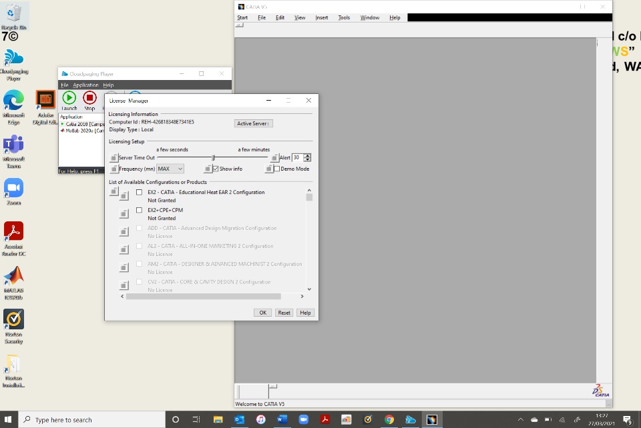Click the lock icon for ADD Advanced Design Migration row
The width and height of the screenshot is (641, 428).
[124, 231]
